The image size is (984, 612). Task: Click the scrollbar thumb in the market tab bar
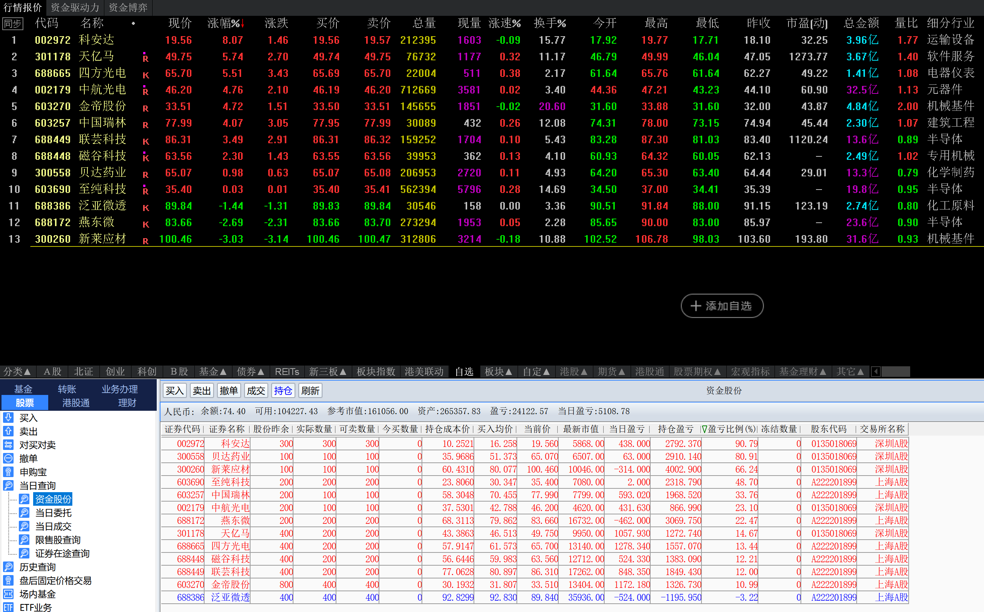[896, 371]
